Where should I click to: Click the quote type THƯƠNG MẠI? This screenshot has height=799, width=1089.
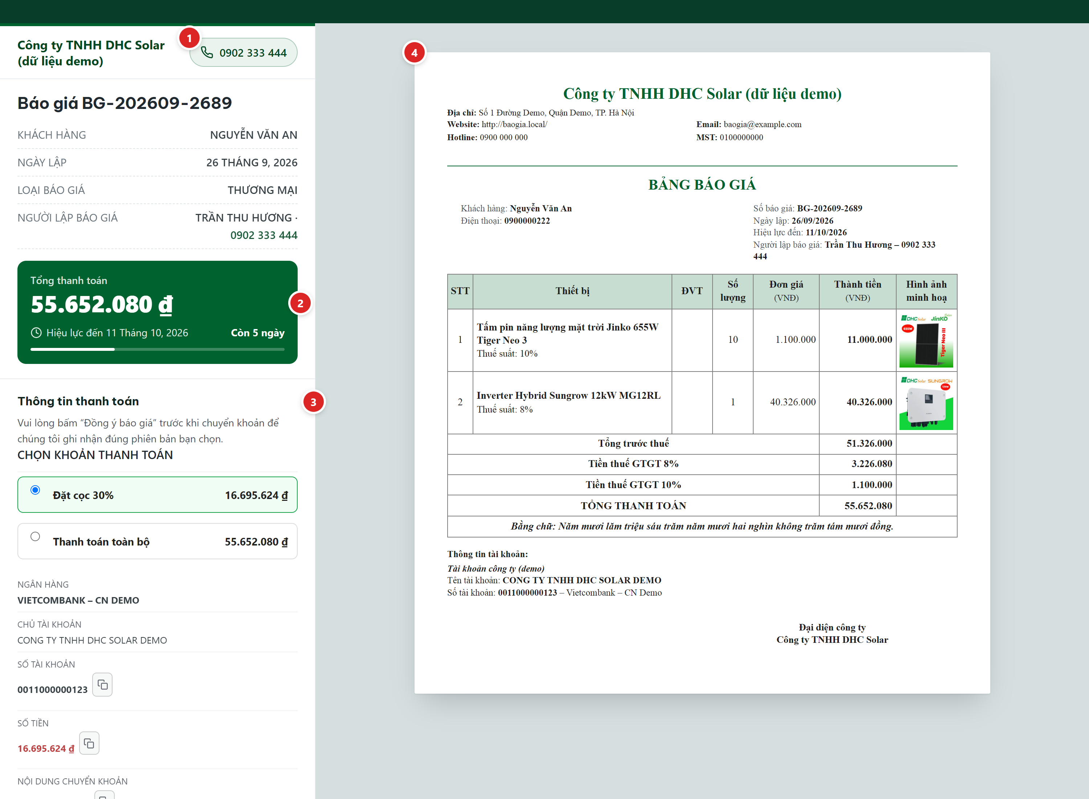tap(262, 190)
